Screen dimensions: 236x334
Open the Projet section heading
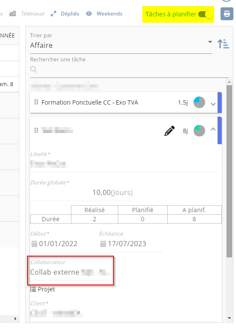[x=43, y=289]
